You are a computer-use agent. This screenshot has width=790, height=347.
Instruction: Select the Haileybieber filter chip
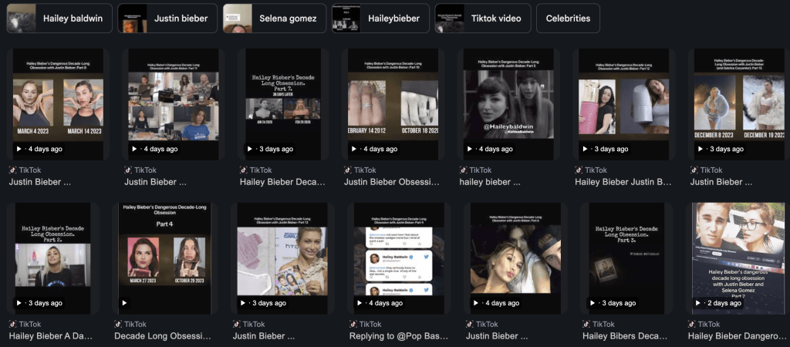coord(380,19)
